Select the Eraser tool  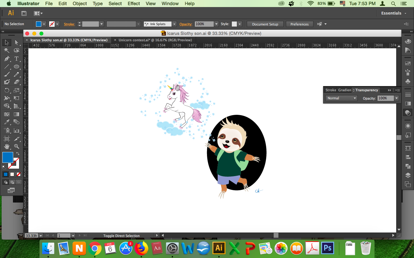point(16,82)
